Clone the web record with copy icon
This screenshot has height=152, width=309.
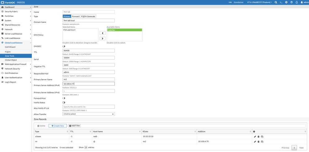click(x=262, y=137)
